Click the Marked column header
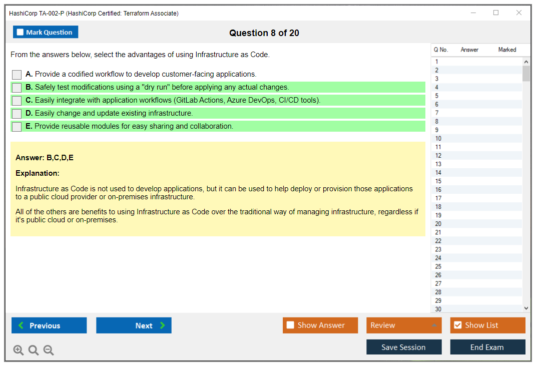 [507, 50]
